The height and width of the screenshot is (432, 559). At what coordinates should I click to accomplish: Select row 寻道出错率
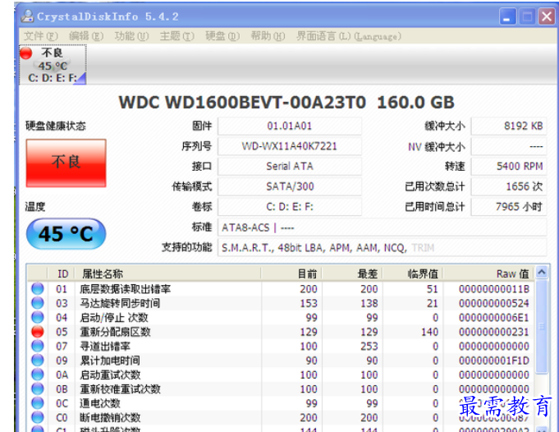(281, 346)
